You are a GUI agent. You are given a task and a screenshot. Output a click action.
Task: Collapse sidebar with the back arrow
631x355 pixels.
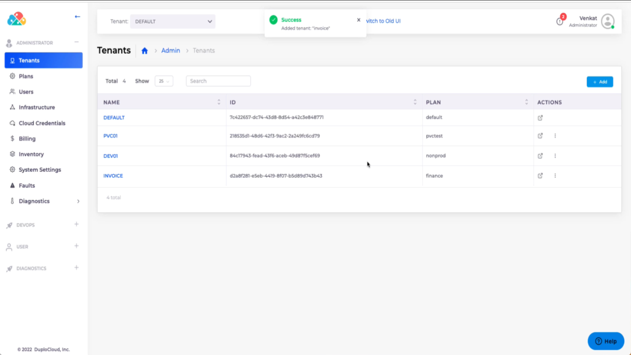(77, 17)
